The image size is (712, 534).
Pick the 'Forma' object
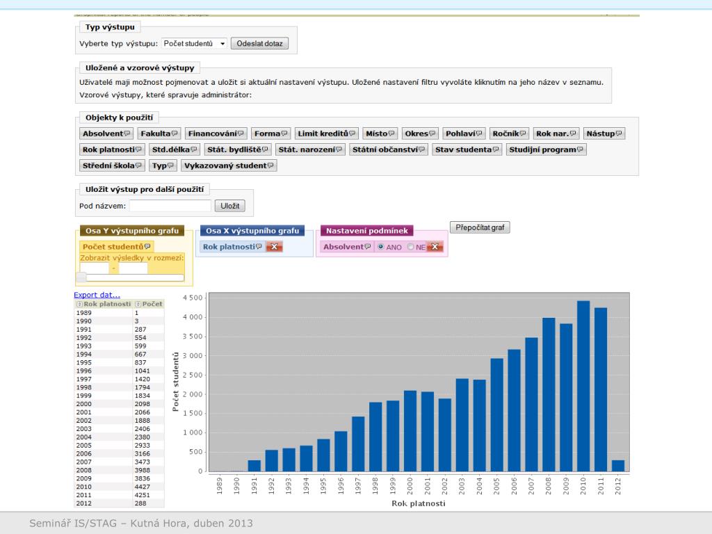270,133
